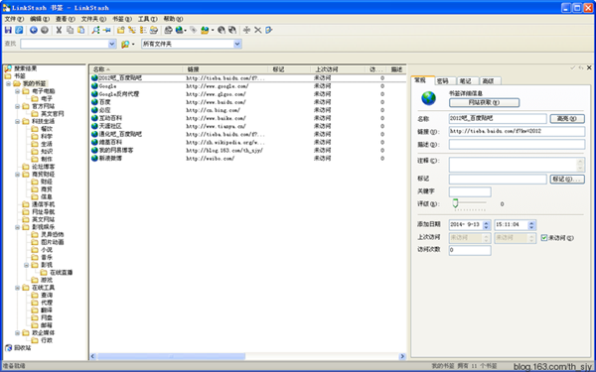Click the 网站获取 button
The width and height of the screenshot is (596, 372).
[x=484, y=102]
